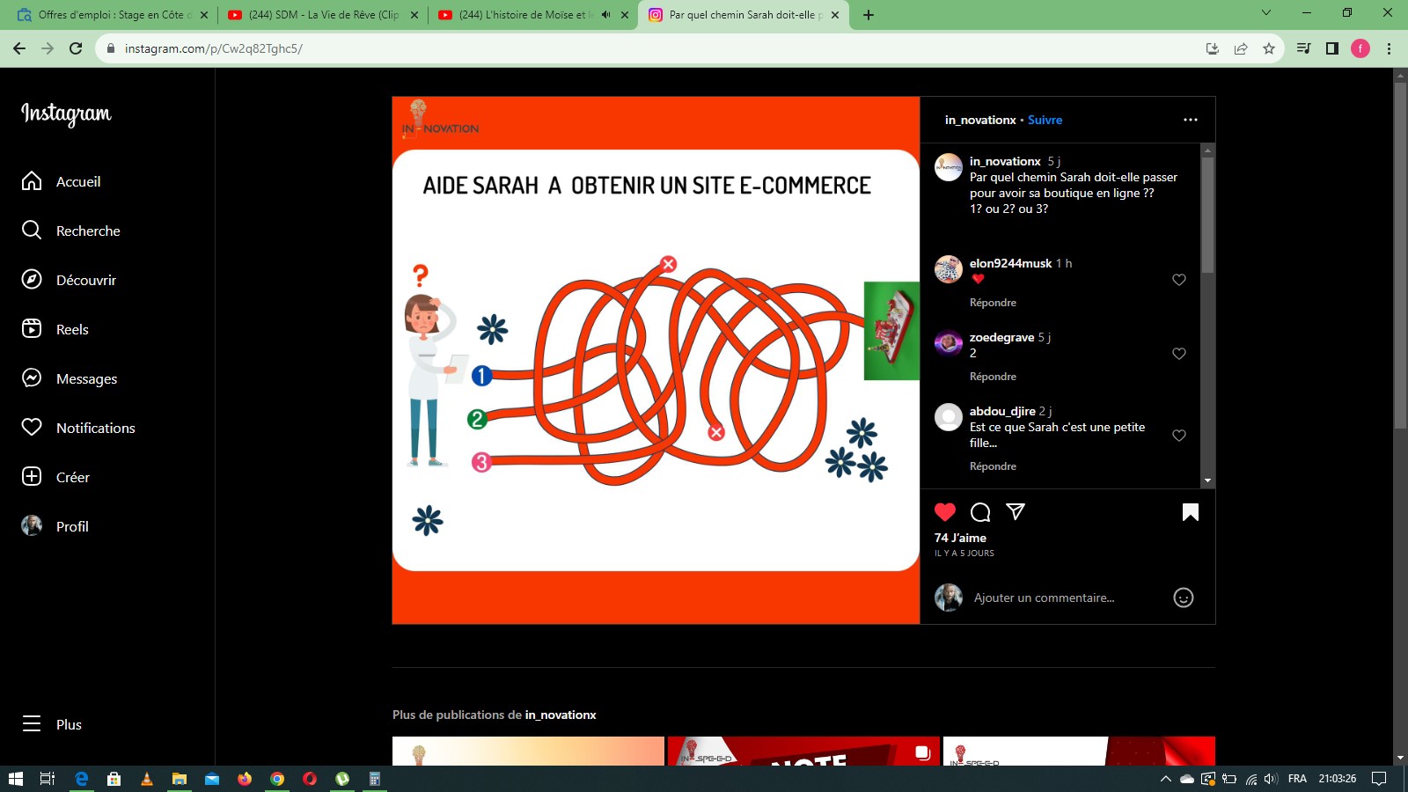Viewport: 1408px width, 792px height.
Task: Open Chrome tab search dropdown arrow
Action: (x=1266, y=13)
